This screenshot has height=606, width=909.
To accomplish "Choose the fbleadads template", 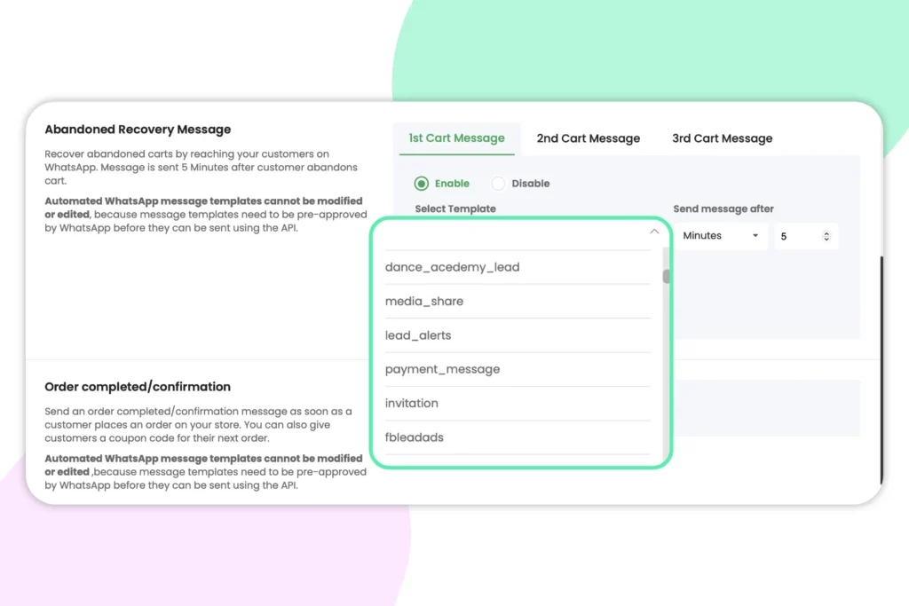I will (x=518, y=437).
